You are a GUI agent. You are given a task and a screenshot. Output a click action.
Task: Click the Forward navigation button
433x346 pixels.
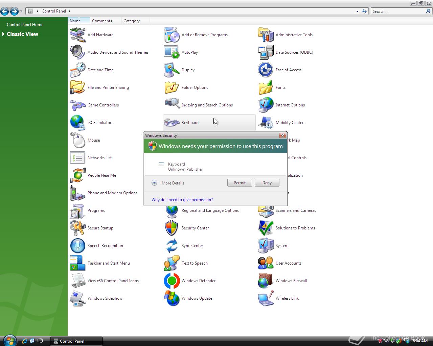coord(14,11)
